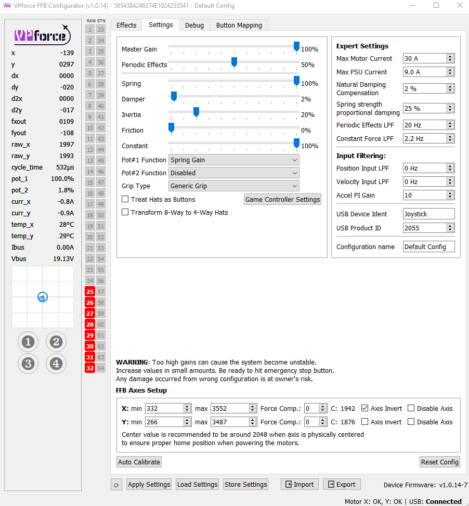The image size is (469, 506).
Task: Click the Inertia slider handle
Action: pos(196,112)
